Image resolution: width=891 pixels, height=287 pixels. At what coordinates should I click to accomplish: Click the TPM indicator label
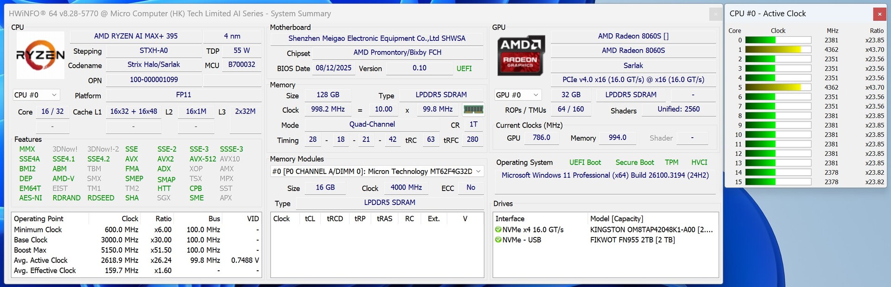(x=671, y=162)
